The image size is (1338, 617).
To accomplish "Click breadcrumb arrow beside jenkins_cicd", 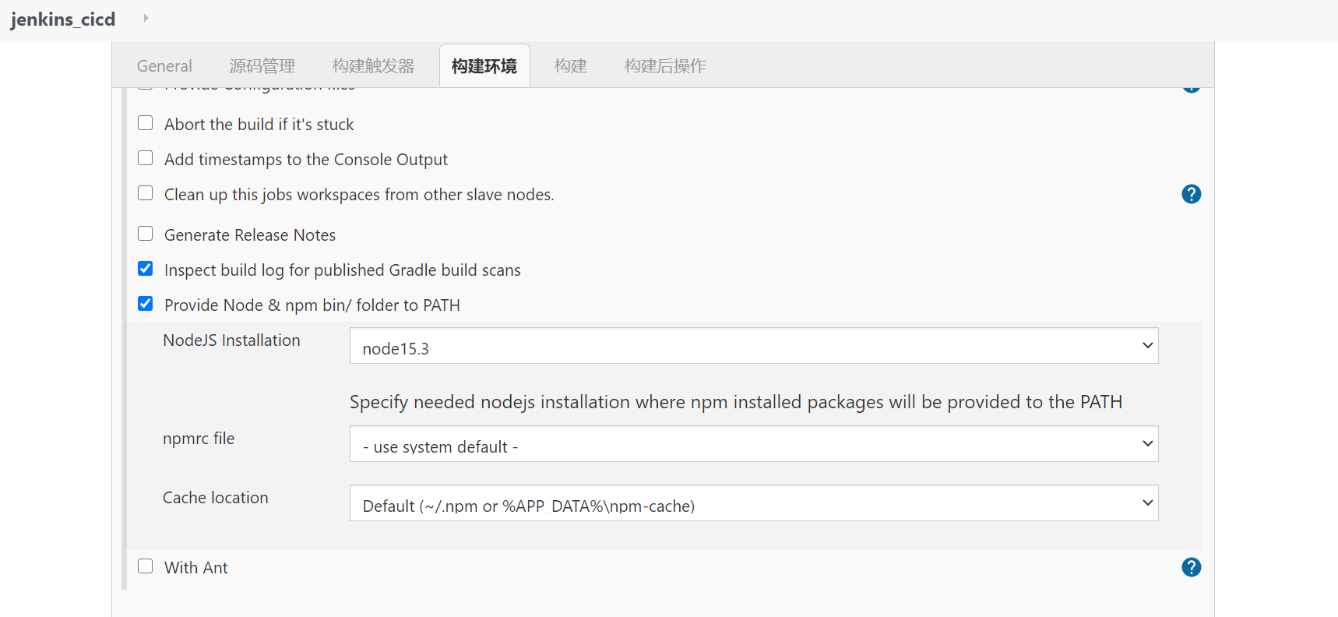I will 146,18.
